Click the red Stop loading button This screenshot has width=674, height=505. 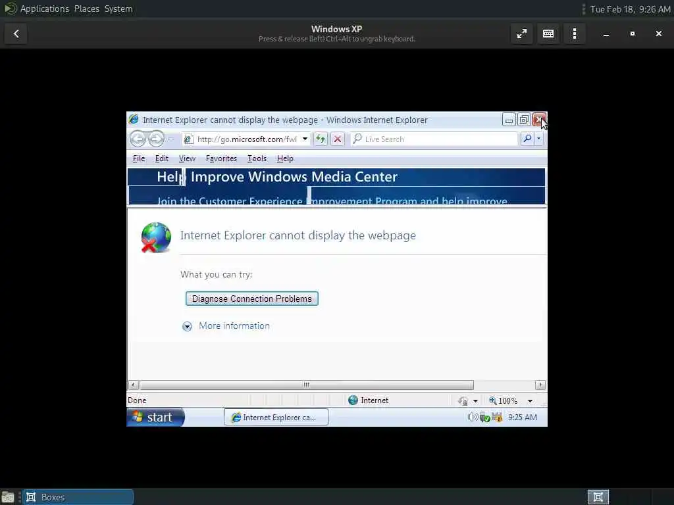(338, 139)
